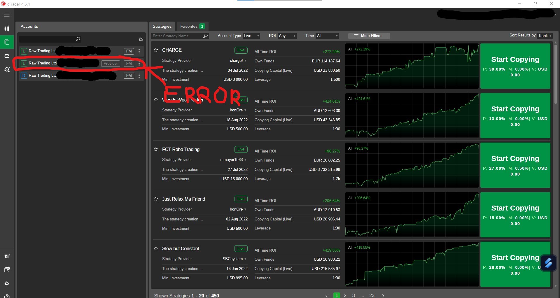Screen dimensions: 560x298
Task: Favorite the Just Relax Ma Friend star
Action: point(156,199)
